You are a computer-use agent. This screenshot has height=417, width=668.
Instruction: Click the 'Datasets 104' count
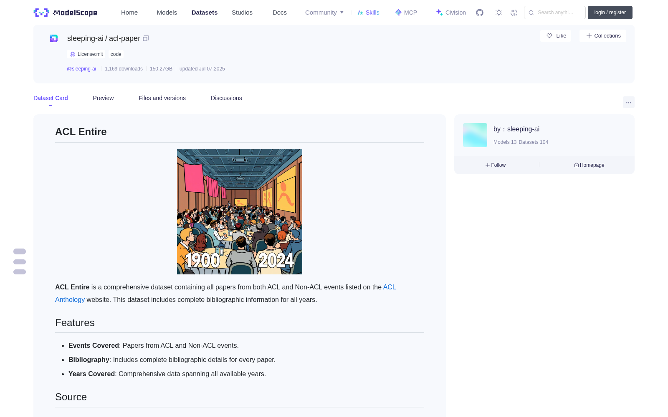point(534,142)
